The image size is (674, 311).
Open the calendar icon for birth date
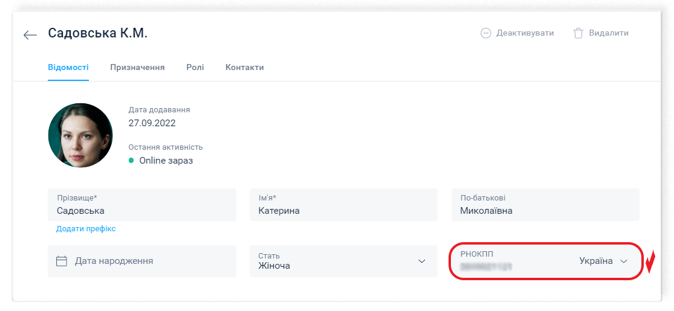point(61,261)
